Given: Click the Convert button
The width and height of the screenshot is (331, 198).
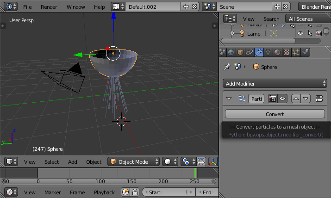Looking at the screenshot, I should [x=275, y=114].
